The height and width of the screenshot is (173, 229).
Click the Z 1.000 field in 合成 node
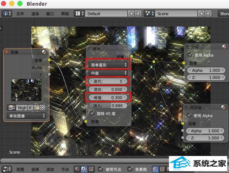206,77
